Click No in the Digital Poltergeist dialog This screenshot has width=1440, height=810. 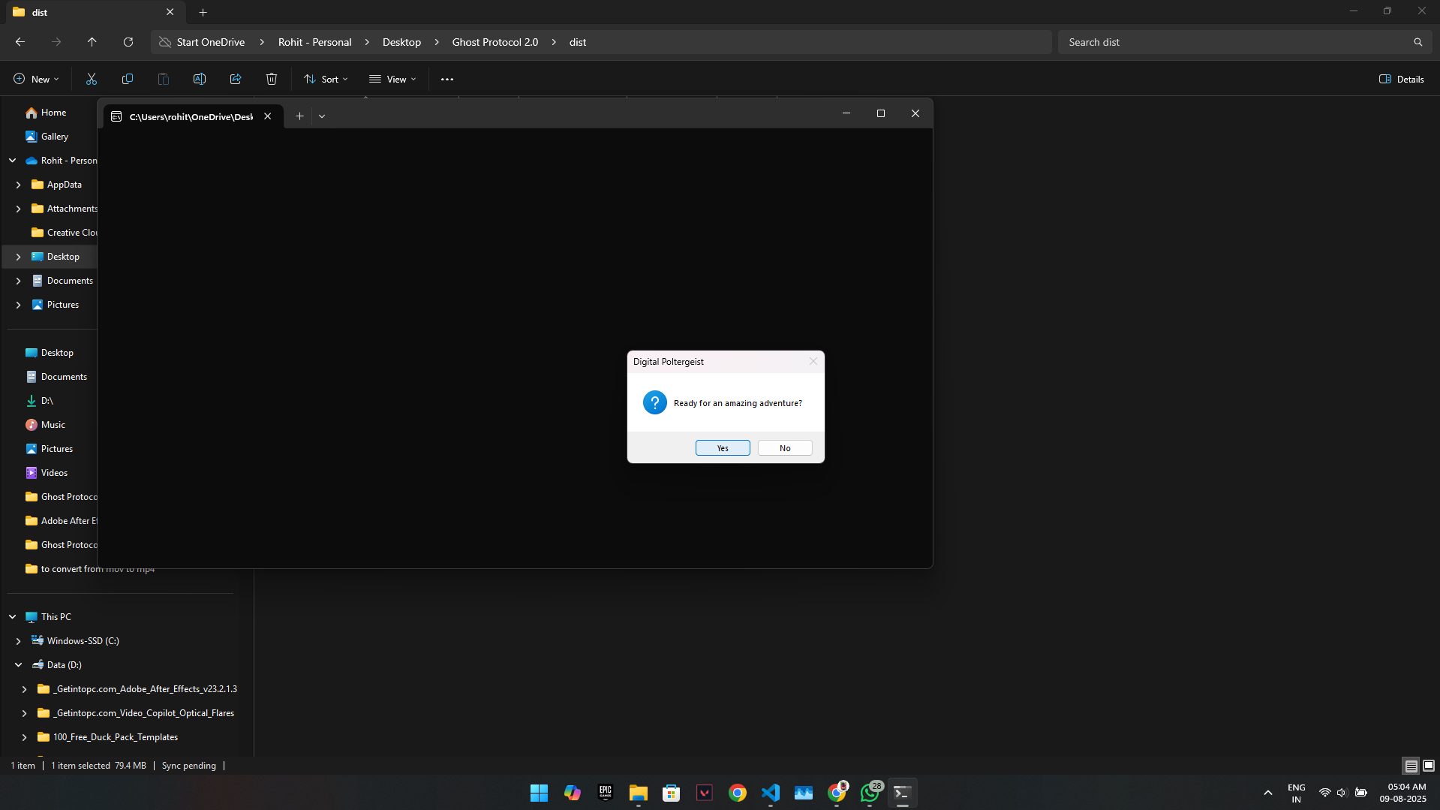coord(785,448)
